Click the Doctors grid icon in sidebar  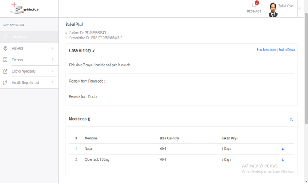5,60
